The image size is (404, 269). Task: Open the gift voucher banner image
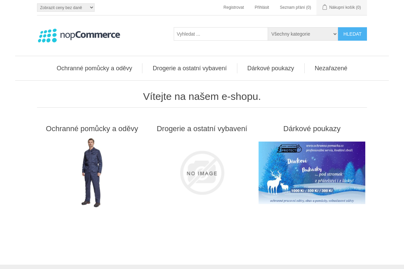tap(312, 172)
